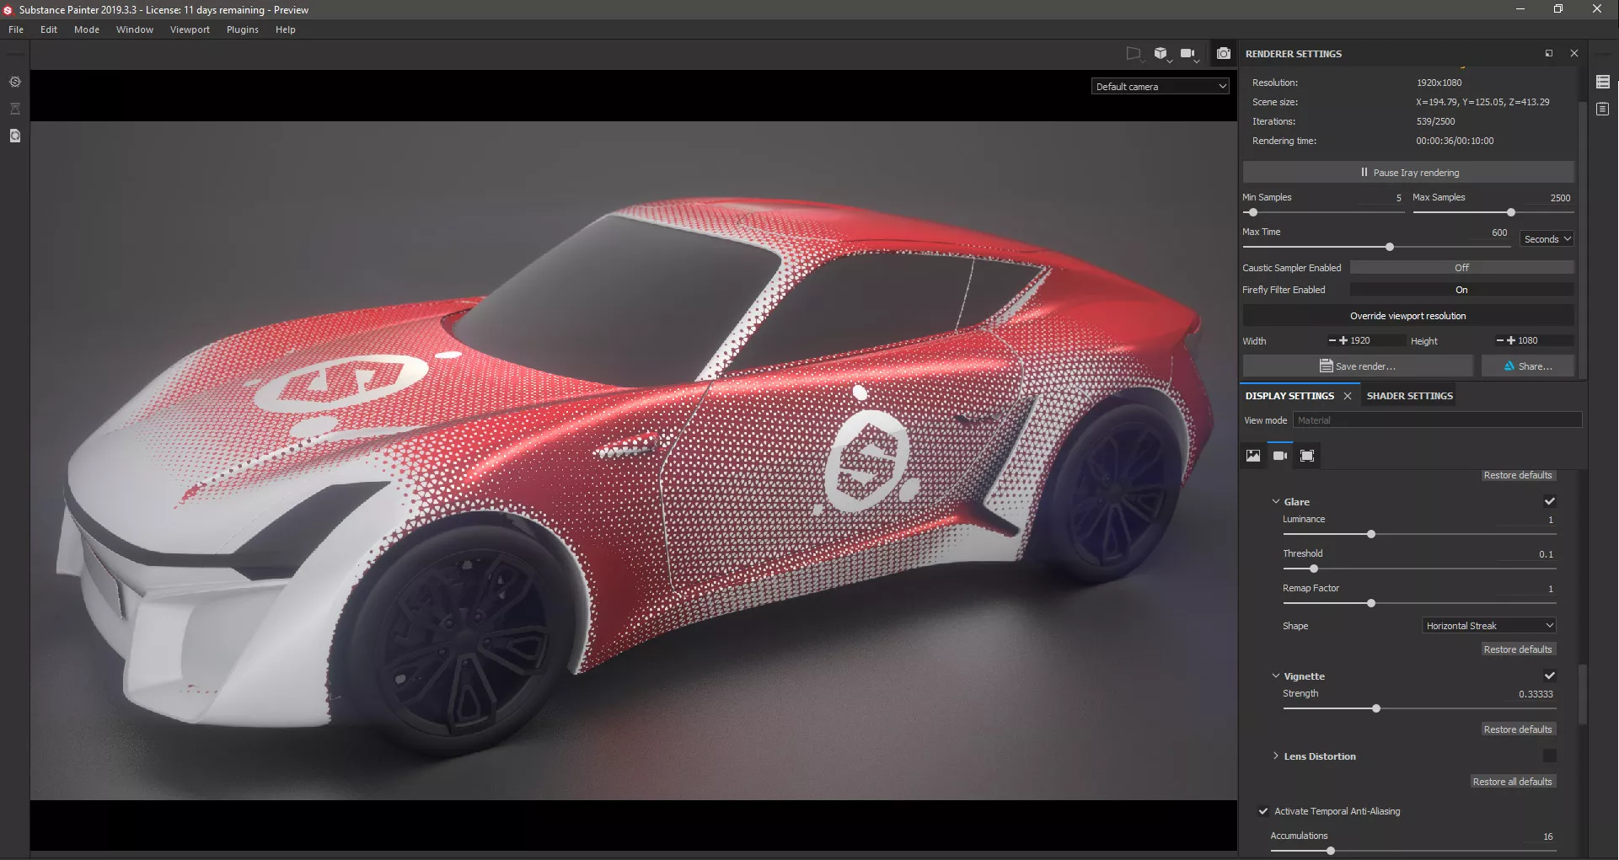Open the 3D cube view mode icon
The width and height of the screenshot is (1619, 860).
(1161, 54)
